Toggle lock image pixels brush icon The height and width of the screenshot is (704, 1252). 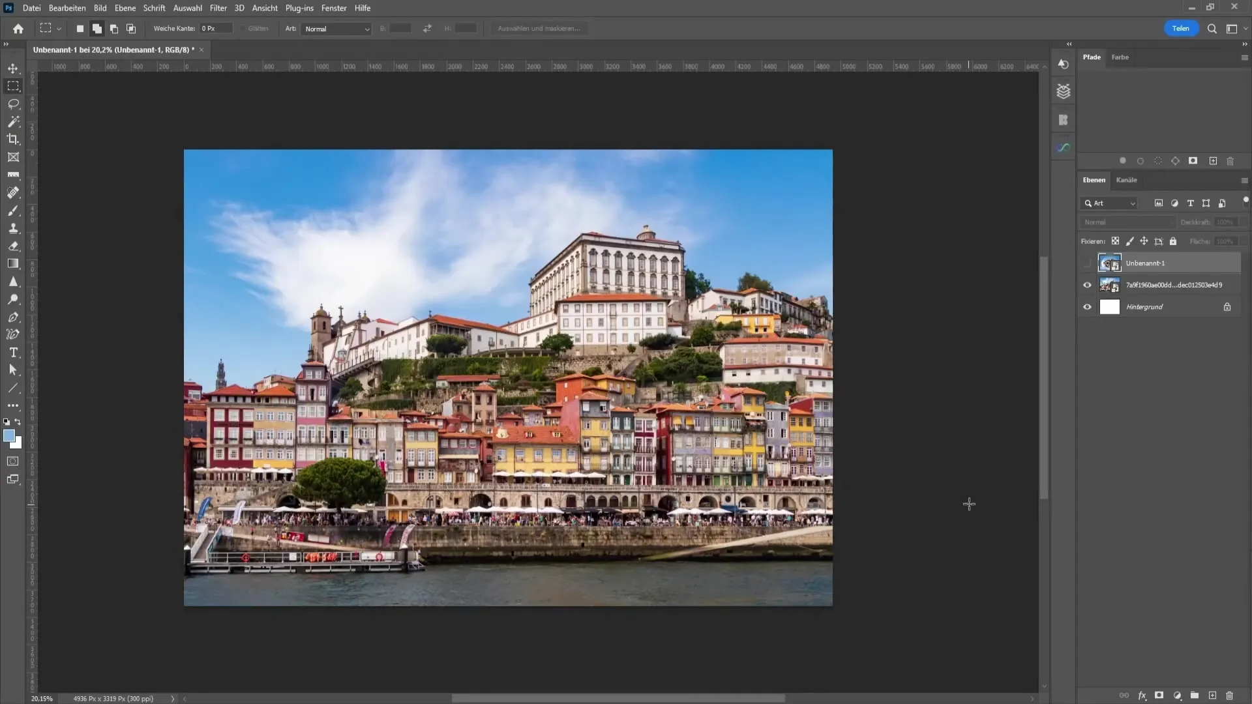pos(1130,241)
